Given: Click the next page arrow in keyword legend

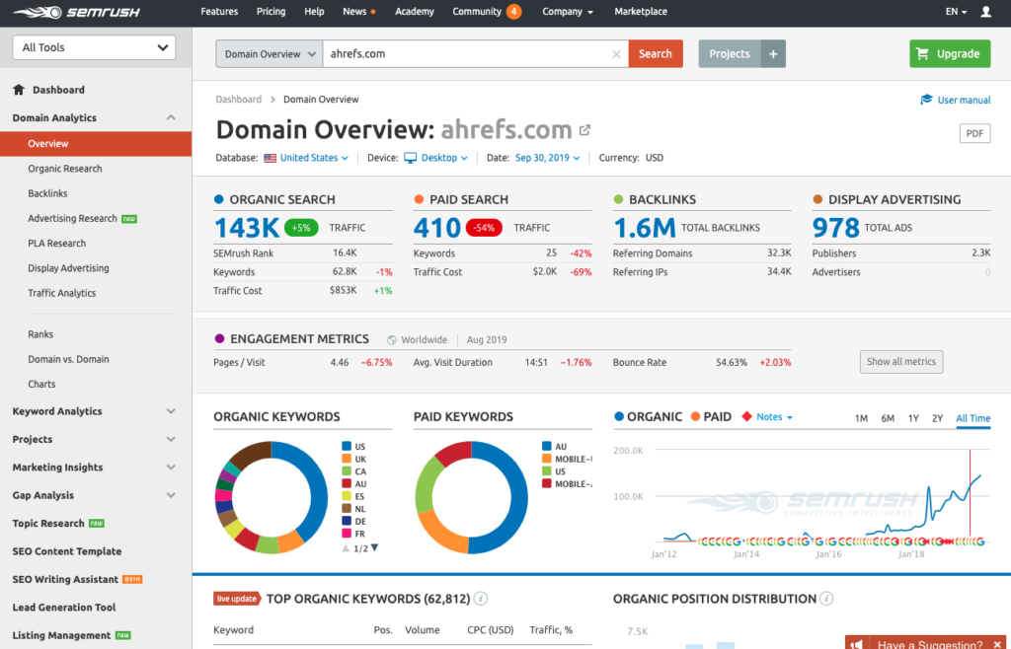Looking at the screenshot, I should (374, 548).
